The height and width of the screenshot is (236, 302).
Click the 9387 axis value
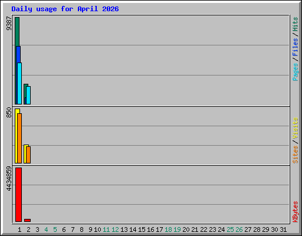pyautogui.click(x=9, y=24)
